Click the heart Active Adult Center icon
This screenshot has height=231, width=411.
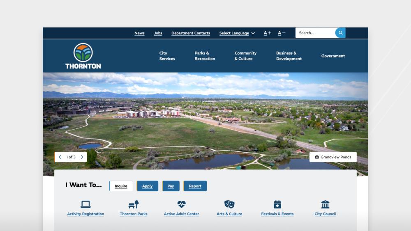coord(181,204)
